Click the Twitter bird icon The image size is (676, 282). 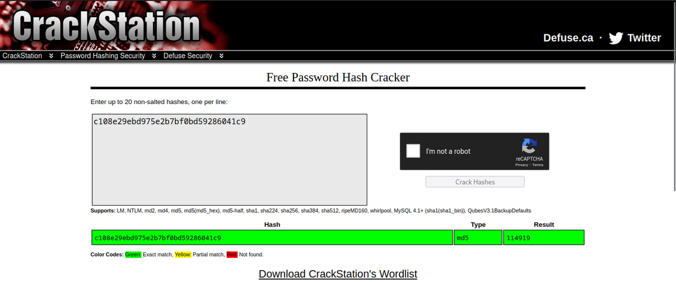click(616, 38)
